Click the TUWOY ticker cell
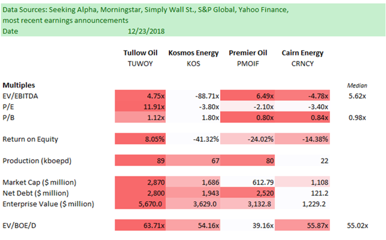This screenshot has width=386, height=240. 141,64
